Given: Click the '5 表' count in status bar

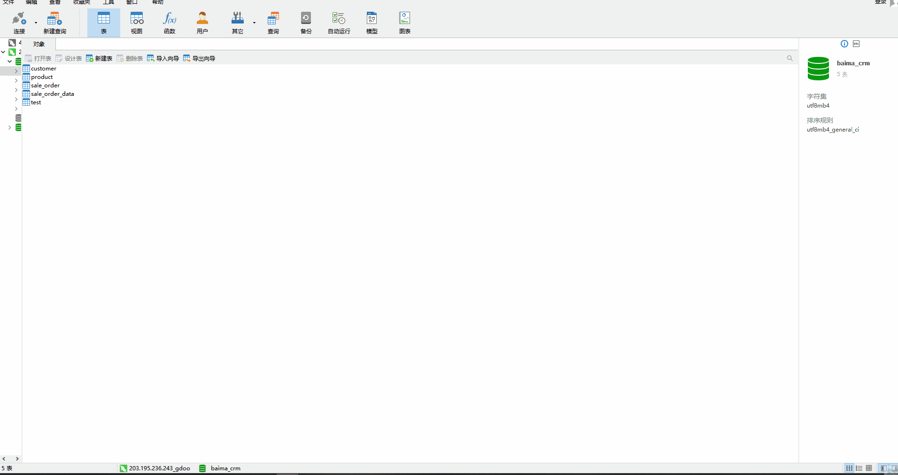Looking at the screenshot, I should click(7, 468).
